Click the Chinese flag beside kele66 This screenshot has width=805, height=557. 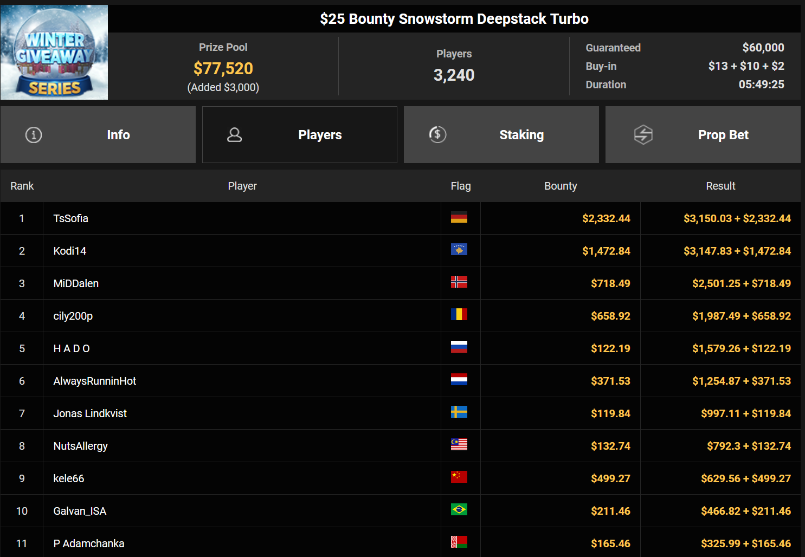[x=459, y=477]
